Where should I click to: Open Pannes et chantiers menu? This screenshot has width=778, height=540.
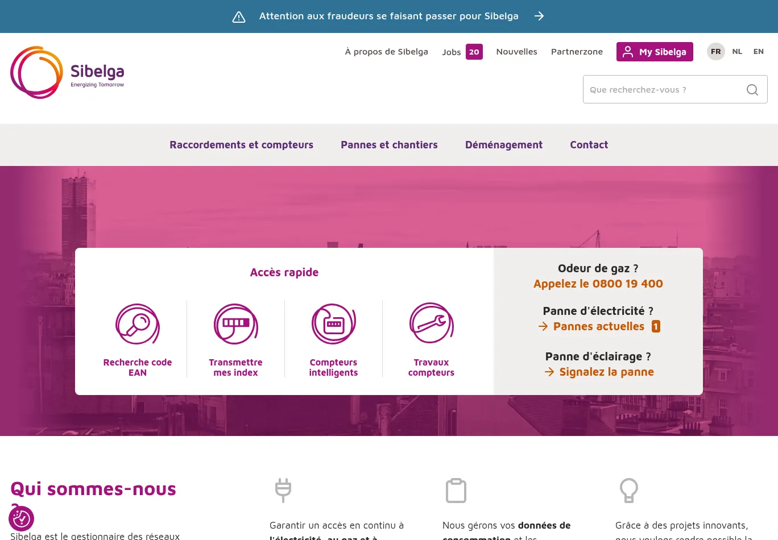pos(389,145)
